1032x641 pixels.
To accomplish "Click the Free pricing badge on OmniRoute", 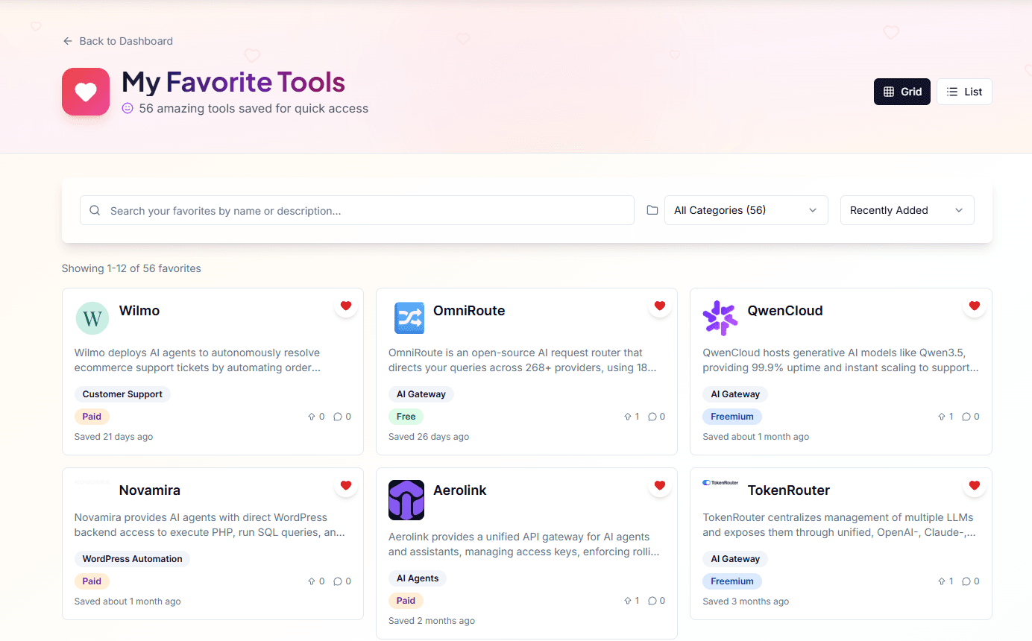I will (x=406, y=417).
